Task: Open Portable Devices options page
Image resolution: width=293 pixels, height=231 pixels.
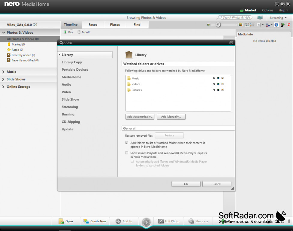Action: (75, 70)
